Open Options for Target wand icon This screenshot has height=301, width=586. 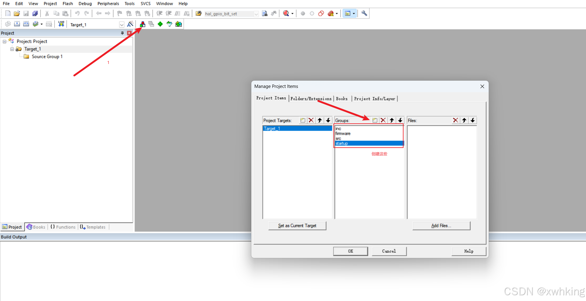(x=130, y=24)
